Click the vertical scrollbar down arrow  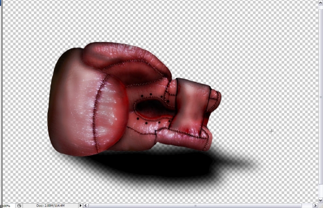[320, 200]
